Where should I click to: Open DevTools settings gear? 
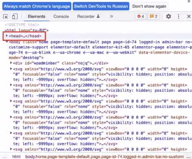(x=169, y=17)
